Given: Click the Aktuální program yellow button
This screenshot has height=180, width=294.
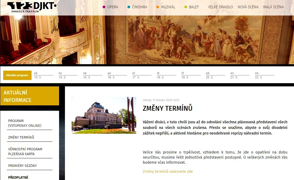Looking at the screenshot, I should click(17, 75).
